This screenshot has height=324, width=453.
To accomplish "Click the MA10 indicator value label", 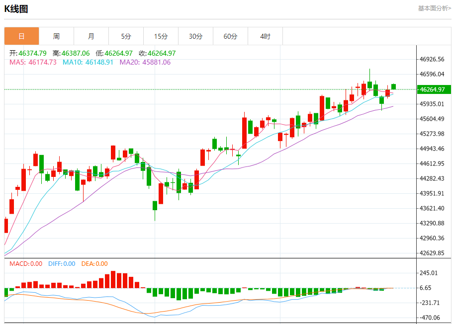I will (88, 62).
